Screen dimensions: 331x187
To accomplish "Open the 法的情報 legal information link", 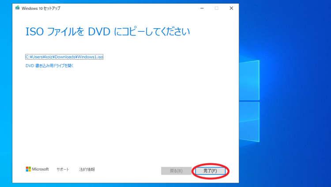I will (x=87, y=169).
